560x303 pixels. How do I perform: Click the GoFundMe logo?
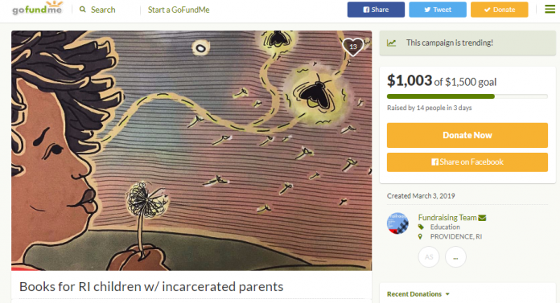coord(37,8)
